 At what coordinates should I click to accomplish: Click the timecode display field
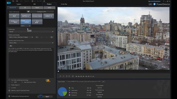(x=85, y=76)
